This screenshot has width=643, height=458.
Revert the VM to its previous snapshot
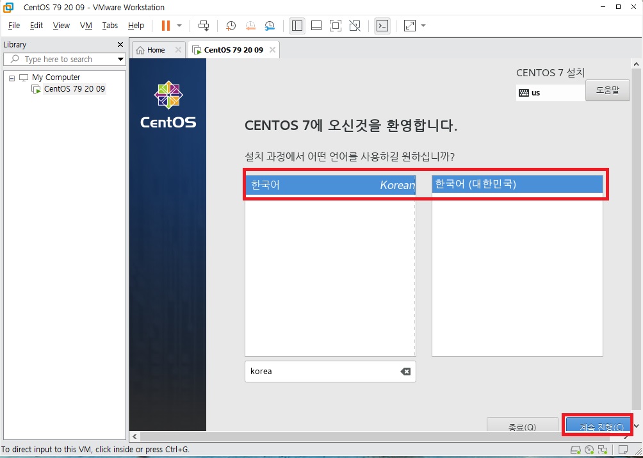(250, 26)
